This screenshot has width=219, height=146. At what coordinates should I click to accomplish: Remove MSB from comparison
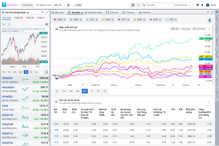coord(64,20)
